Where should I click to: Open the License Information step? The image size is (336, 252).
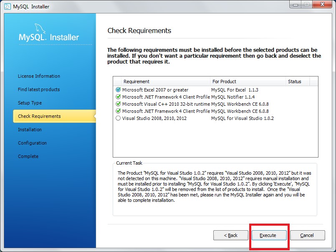point(39,76)
